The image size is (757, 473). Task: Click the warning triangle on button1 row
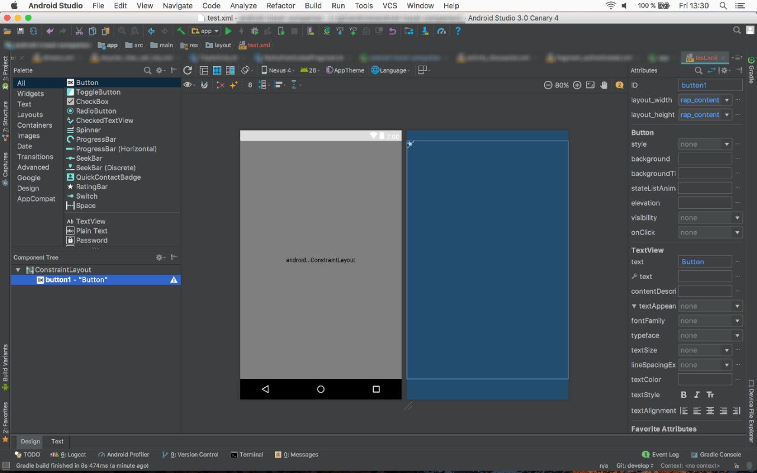click(174, 280)
